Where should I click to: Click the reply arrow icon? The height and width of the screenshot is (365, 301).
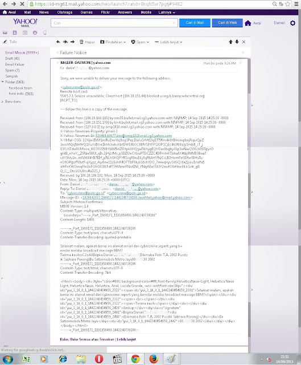[58, 42]
